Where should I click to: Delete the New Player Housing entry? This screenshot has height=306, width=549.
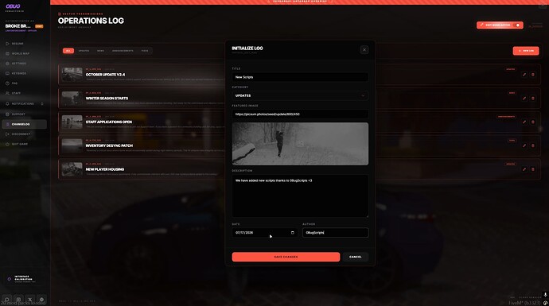[533, 169]
